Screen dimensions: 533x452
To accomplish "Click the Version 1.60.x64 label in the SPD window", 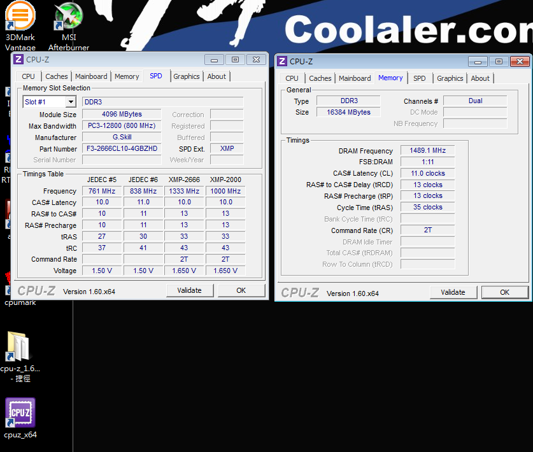I will coord(89,292).
